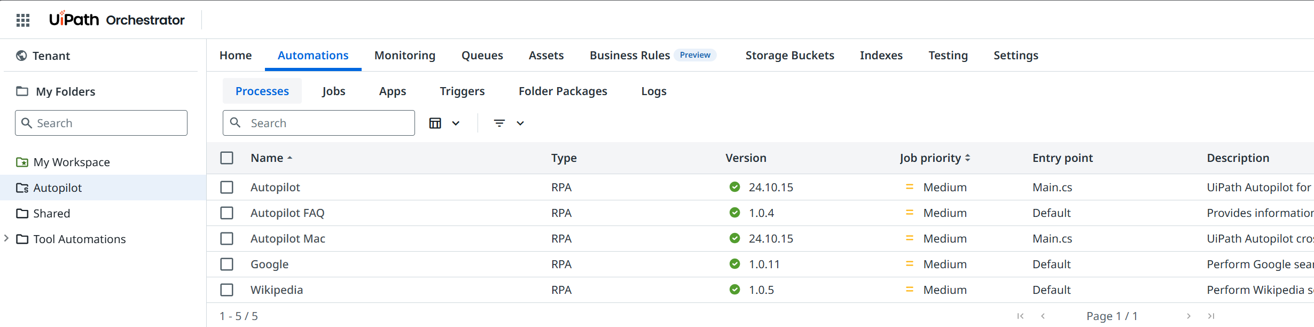
Task: Click green status icon for Google version
Action: [735, 264]
